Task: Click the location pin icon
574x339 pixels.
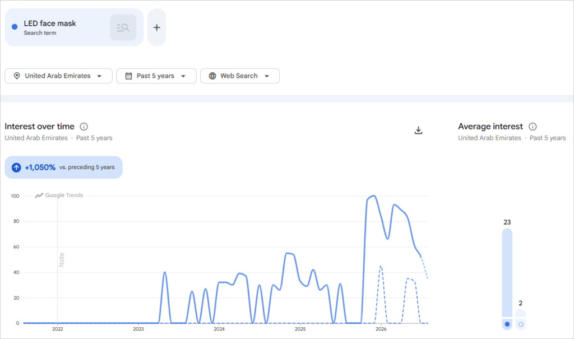Action: 17,76
